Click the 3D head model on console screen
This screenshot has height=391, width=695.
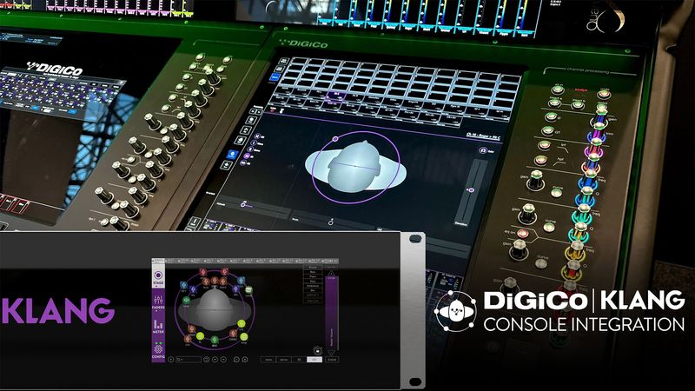(x=356, y=167)
